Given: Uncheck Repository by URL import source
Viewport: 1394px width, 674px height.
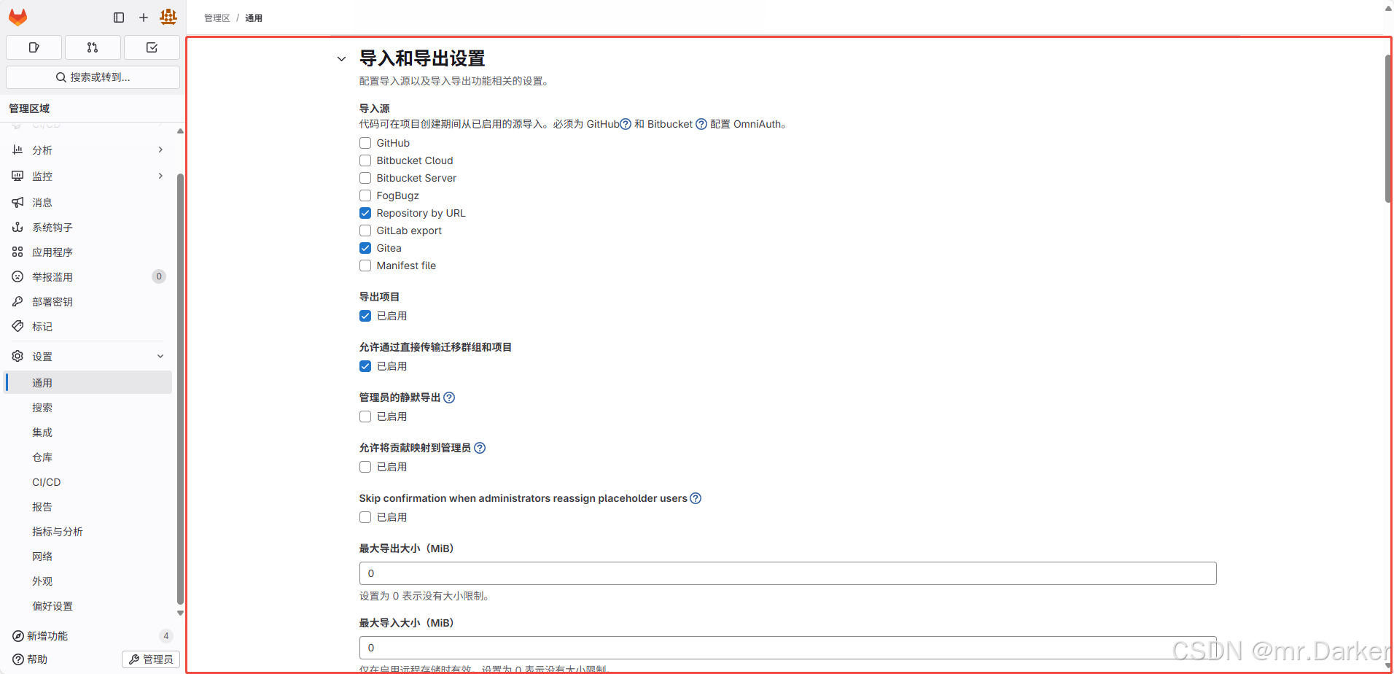Looking at the screenshot, I should [x=365, y=213].
